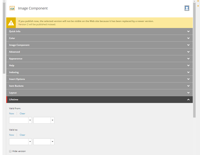Click the Help section chevron icon
Image resolution: width=200 pixels, height=155 pixels.
188,66
